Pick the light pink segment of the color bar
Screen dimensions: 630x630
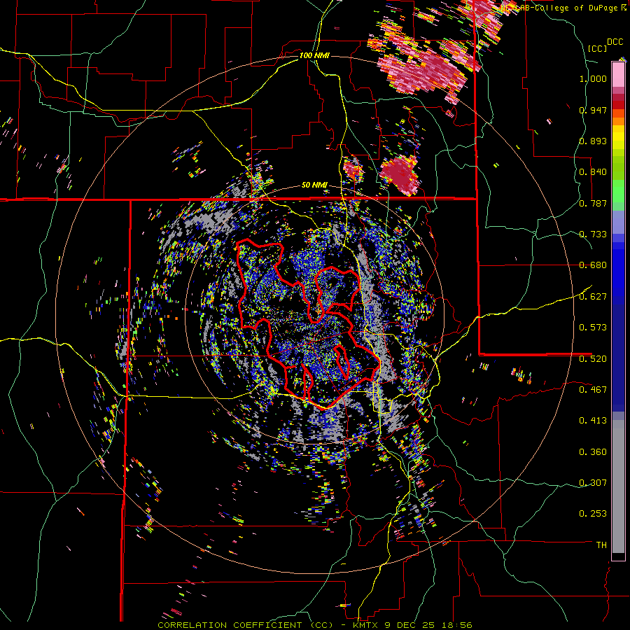(x=618, y=74)
